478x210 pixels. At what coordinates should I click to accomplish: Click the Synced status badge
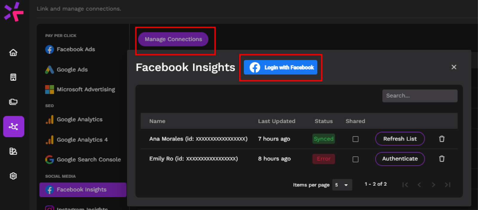point(324,139)
